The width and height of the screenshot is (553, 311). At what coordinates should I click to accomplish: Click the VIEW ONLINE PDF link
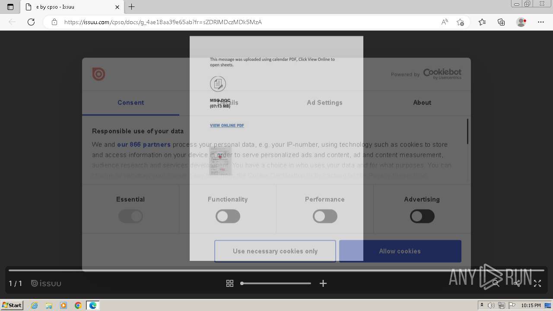pos(227,125)
